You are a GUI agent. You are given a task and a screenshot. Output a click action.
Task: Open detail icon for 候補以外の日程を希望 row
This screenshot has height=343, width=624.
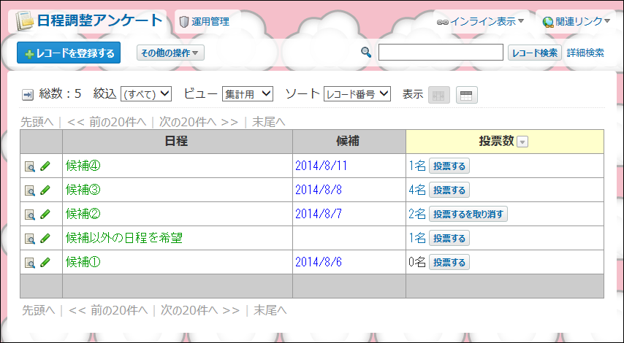30,239
